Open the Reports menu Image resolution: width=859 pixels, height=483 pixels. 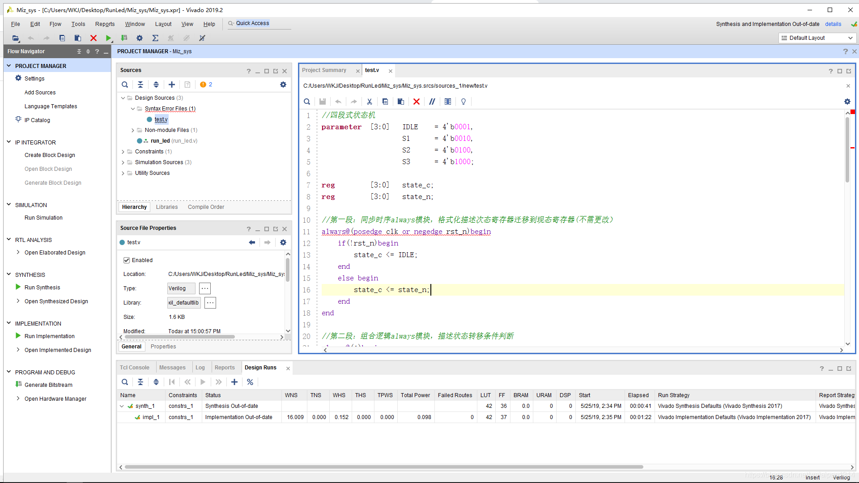pyautogui.click(x=105, y=24)
